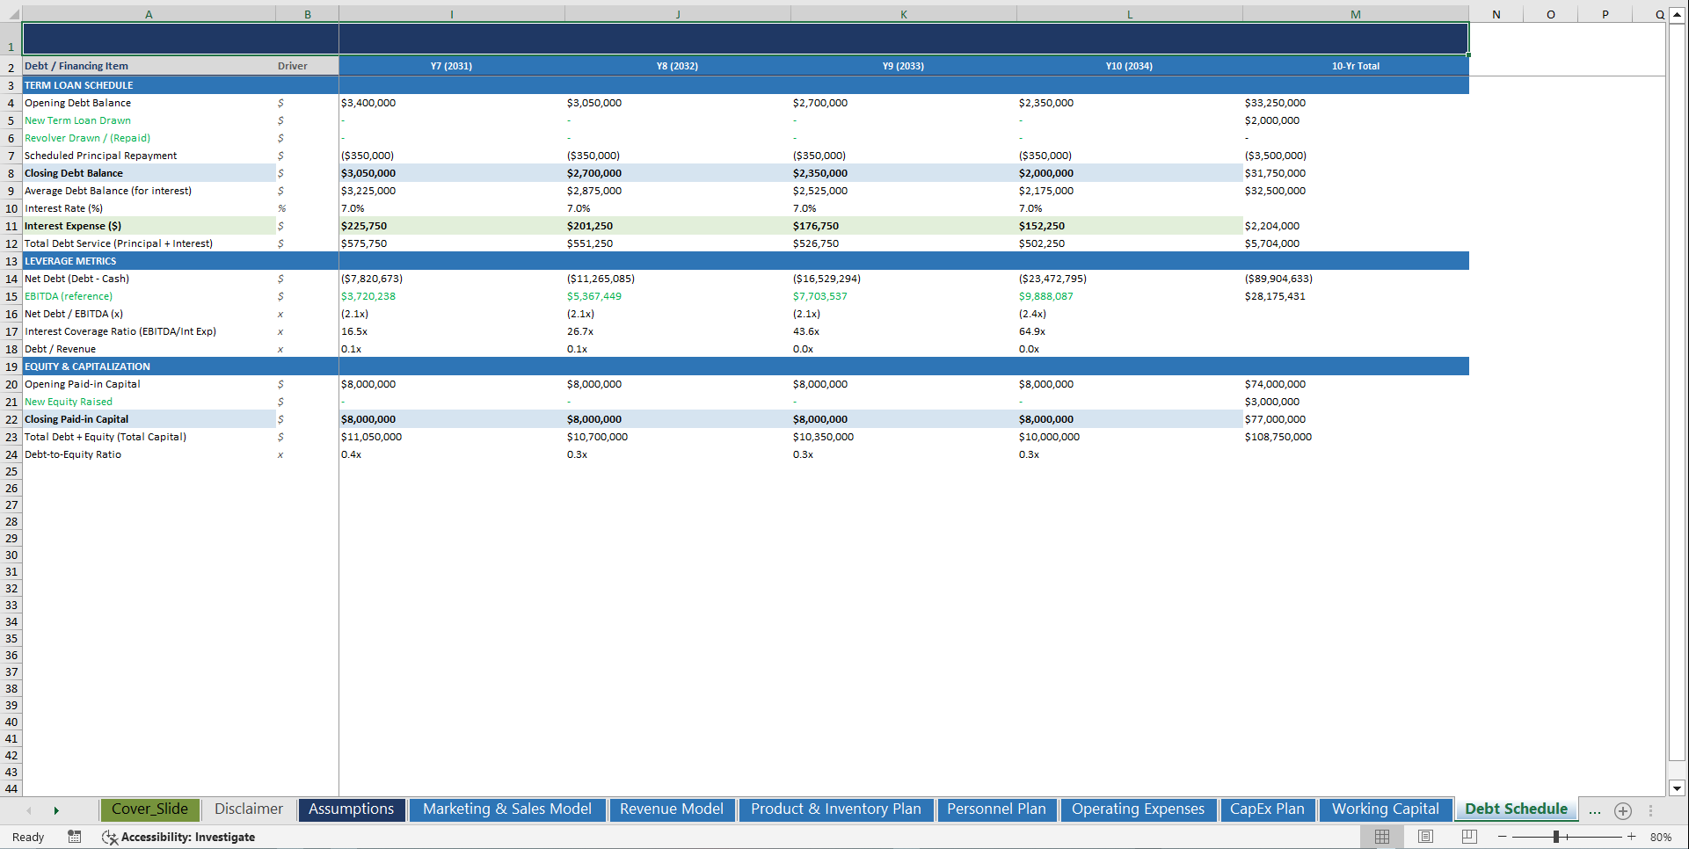
Task: Open Page Break Preview view
Action: coord(1468,837)
